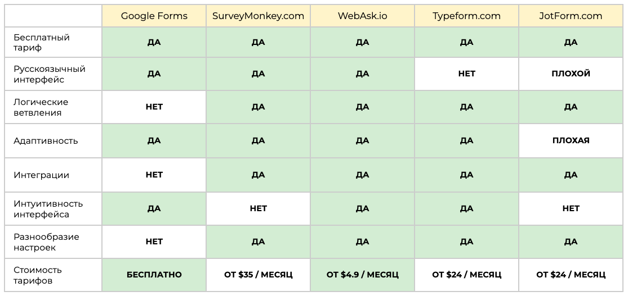The image size is (628, 296).
Task: Click the Стоимость тарифов row label
Action: click(38, 275)
